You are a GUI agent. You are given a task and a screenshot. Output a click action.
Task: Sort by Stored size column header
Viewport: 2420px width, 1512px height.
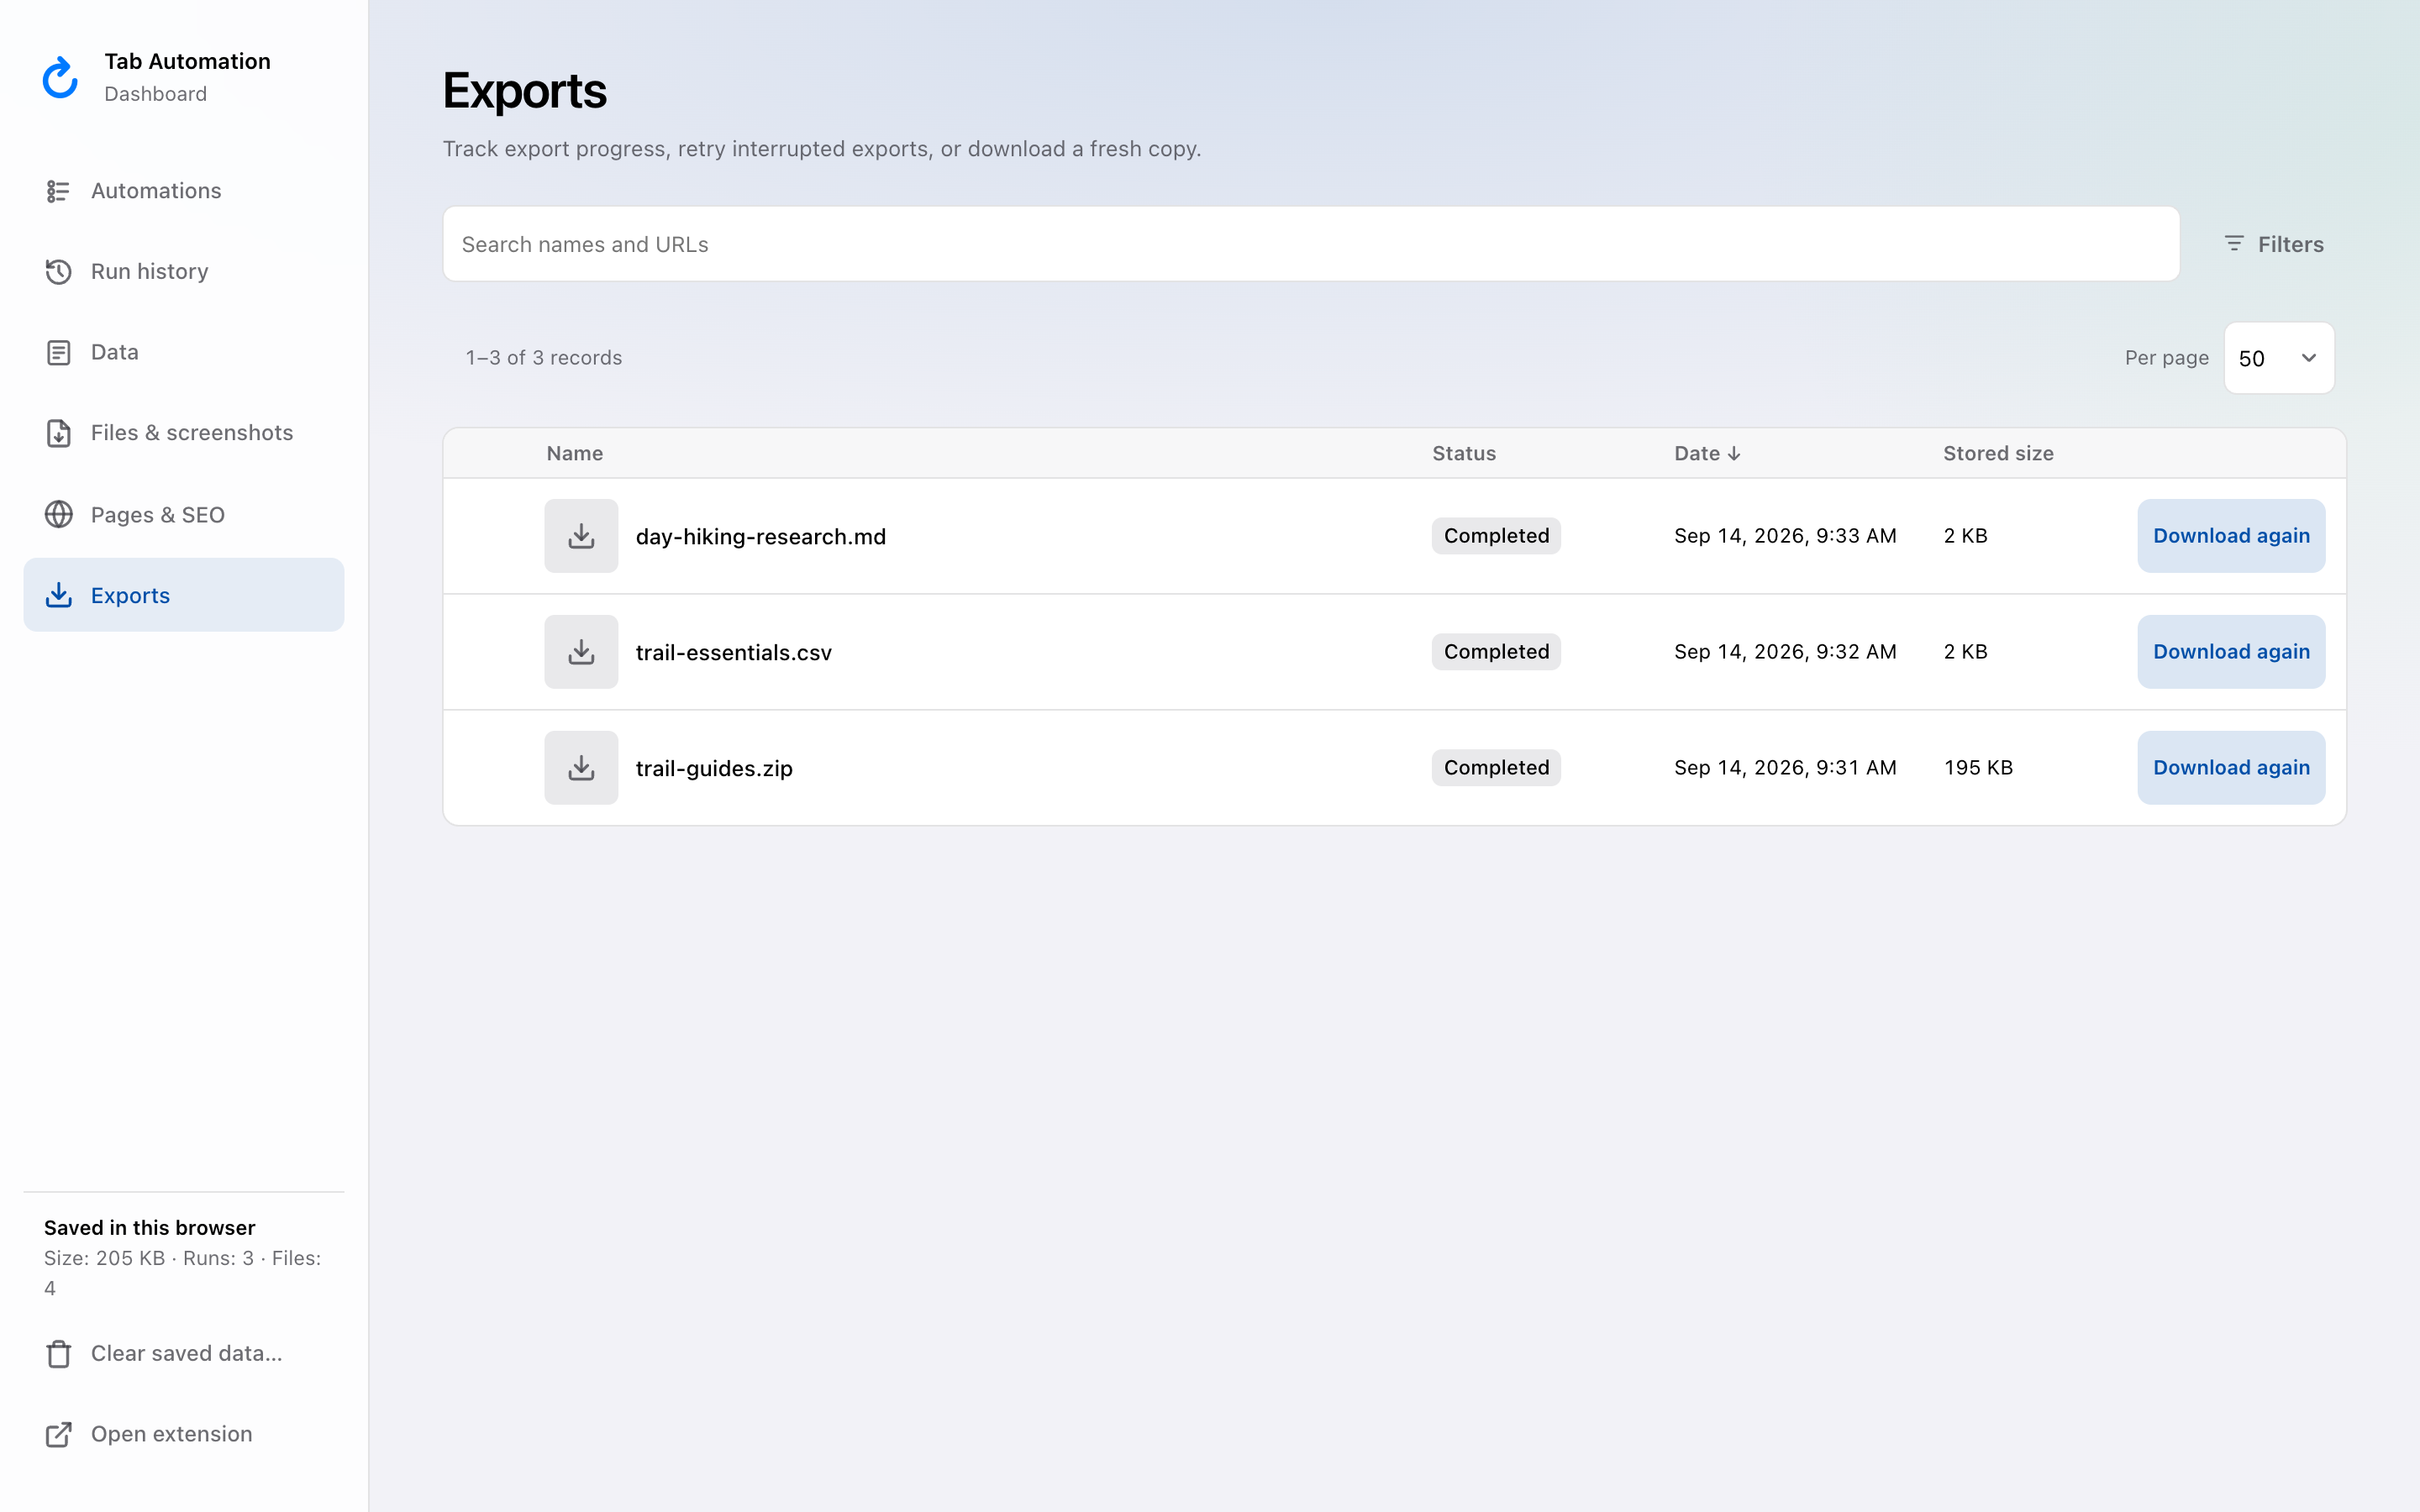[x=1998, y=454]
